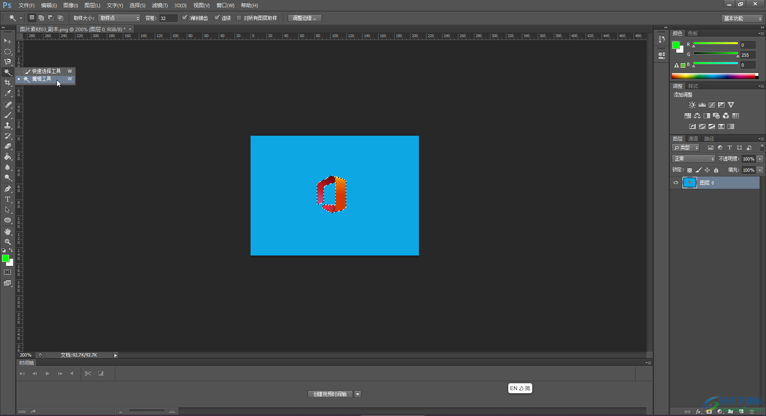
Task: Open the workspace 基本功能 dropdown
Action: click(742, 18)
